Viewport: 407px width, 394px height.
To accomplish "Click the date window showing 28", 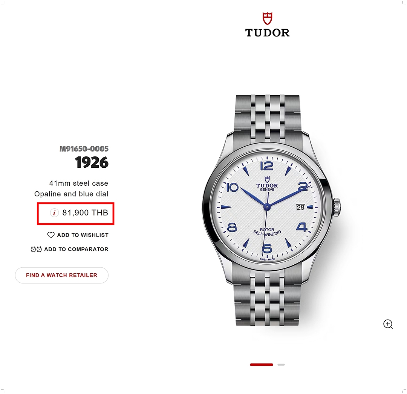I will (x=301, y=208).
